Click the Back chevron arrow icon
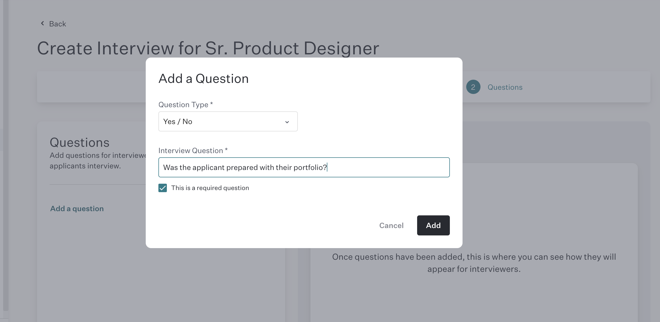 tap(42, 23)
